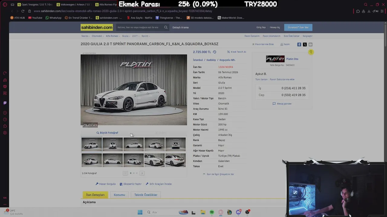Viewport: 387px width, 217px height.
Task: Open Tüm İlanları seller link
Action: coord(262,80)
